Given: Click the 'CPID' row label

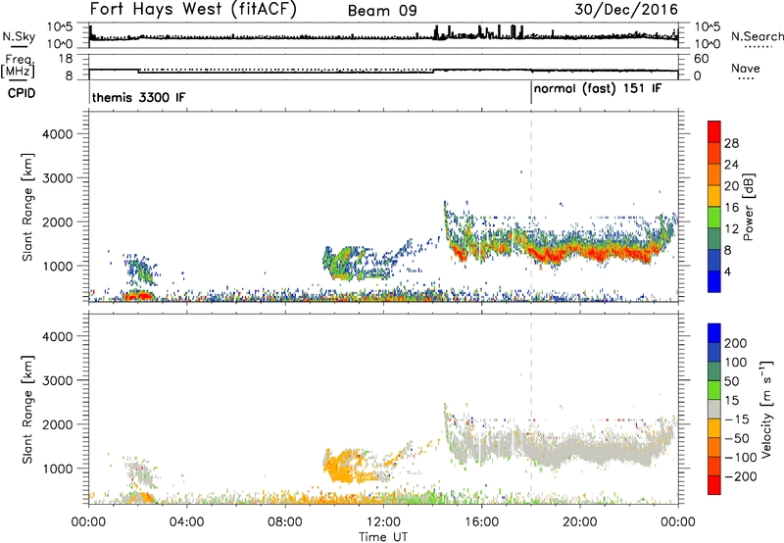Looking at the screenshot, I should 22,93.
